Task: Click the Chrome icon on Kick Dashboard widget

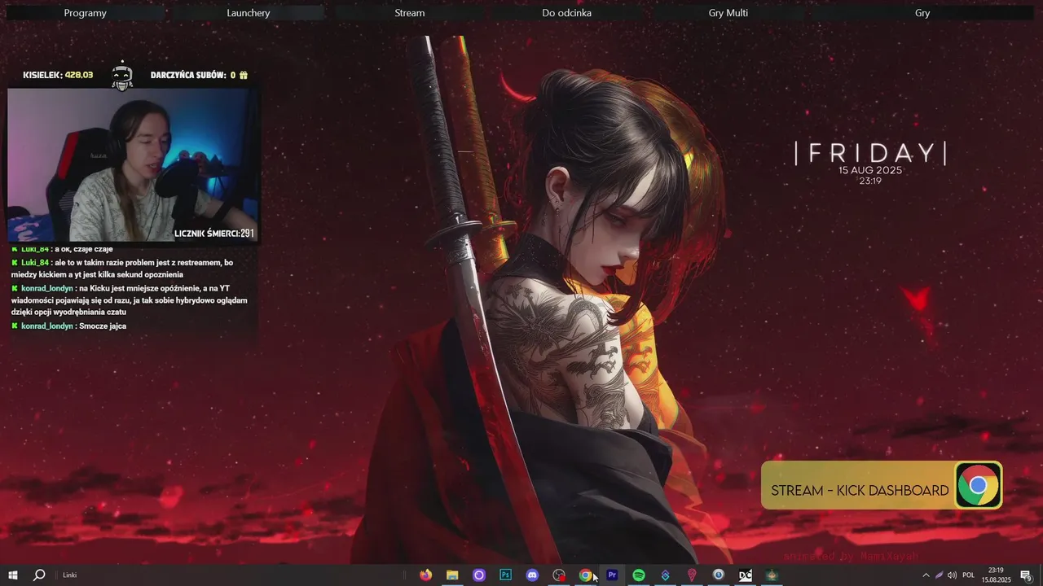Action: 978,486
